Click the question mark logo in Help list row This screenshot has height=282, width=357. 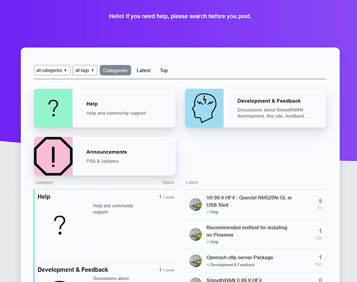pos(60,225)
